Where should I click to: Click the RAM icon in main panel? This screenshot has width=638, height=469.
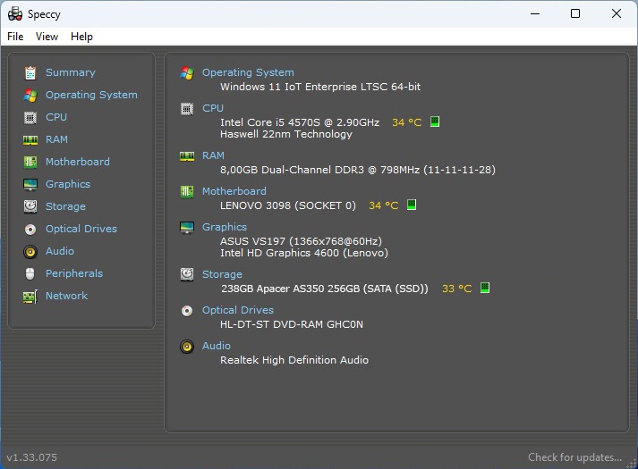click(x=187, y=156)
